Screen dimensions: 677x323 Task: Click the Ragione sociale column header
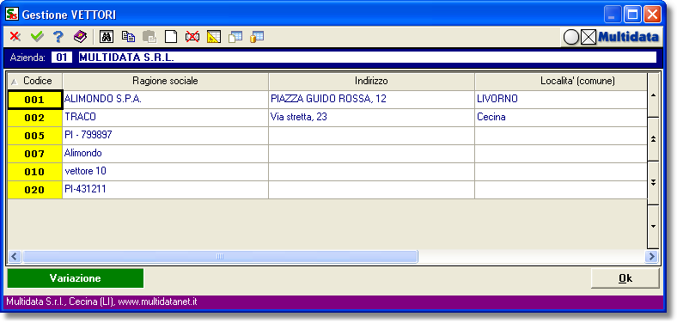coord(165,82)
